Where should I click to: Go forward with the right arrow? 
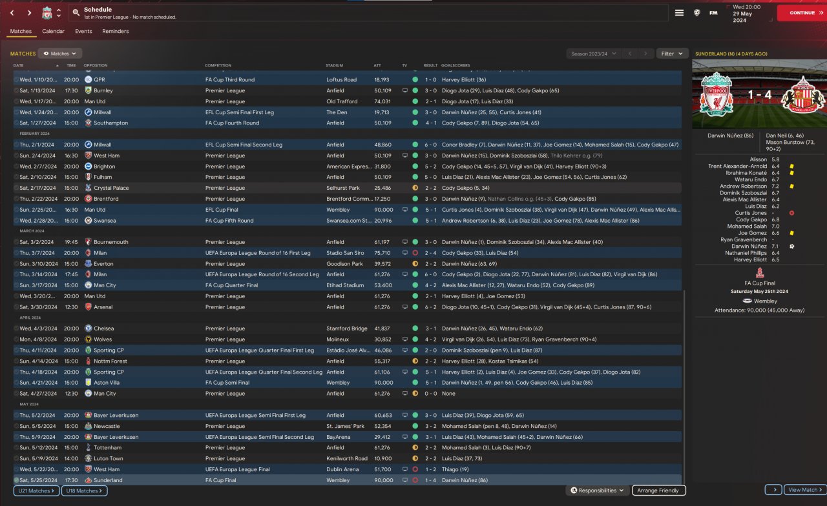point(30,13)
